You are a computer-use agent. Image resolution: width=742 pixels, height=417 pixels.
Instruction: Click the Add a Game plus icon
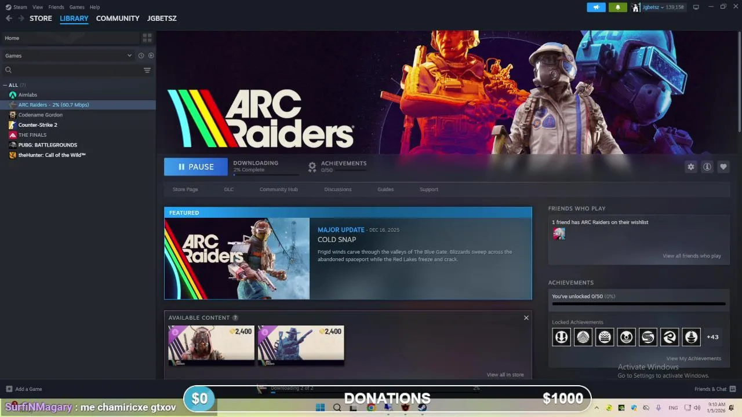click(9, 389)
